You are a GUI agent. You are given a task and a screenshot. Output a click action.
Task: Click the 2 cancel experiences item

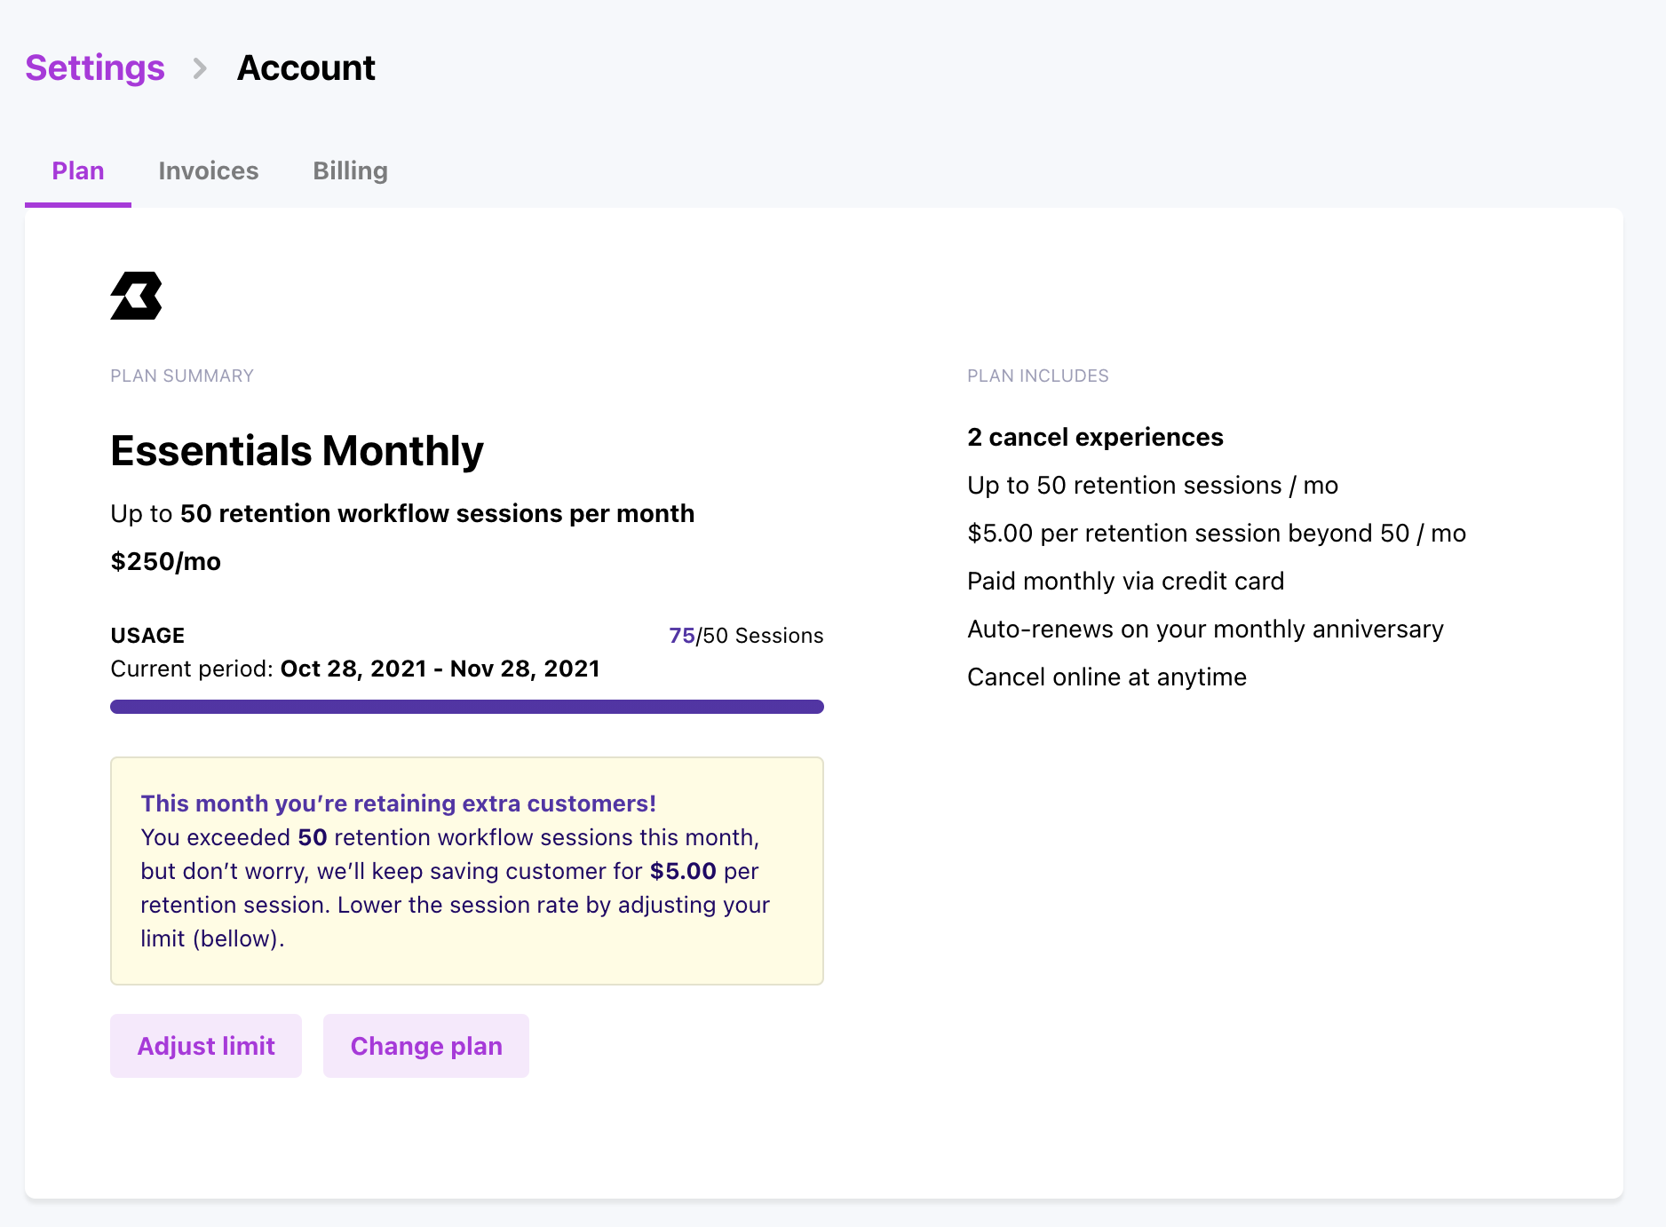pos(1095,437)
